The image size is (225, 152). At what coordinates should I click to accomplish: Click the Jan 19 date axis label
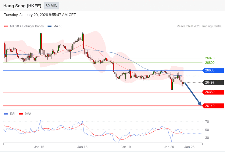pyautogui.click(x=126, y=147)
